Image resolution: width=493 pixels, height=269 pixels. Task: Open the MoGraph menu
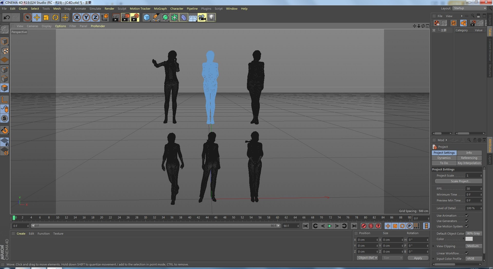tap(160, 8)
